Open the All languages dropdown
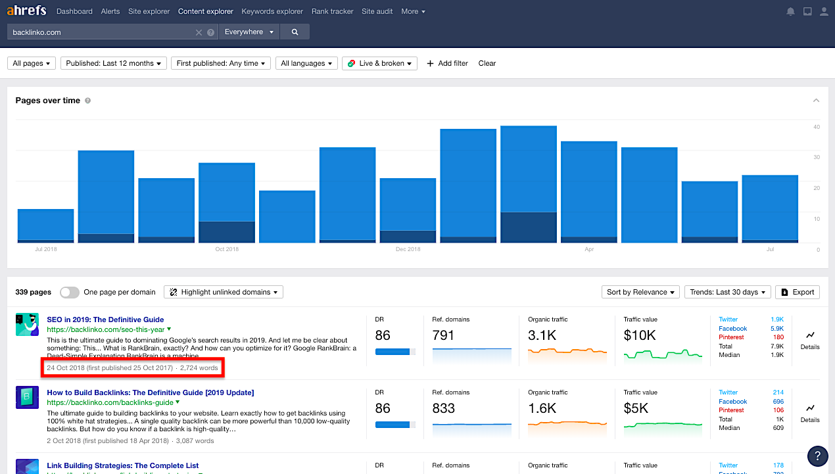 (x=306, y=63)
